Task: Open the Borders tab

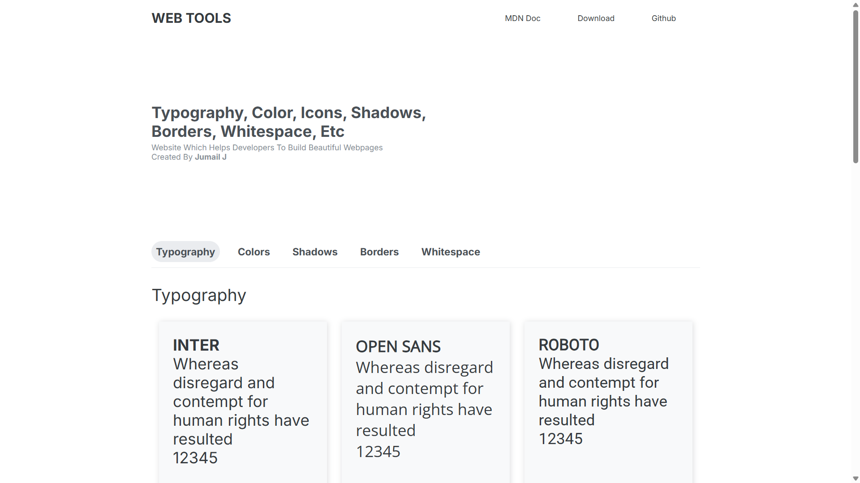Action: pos(379,252)
